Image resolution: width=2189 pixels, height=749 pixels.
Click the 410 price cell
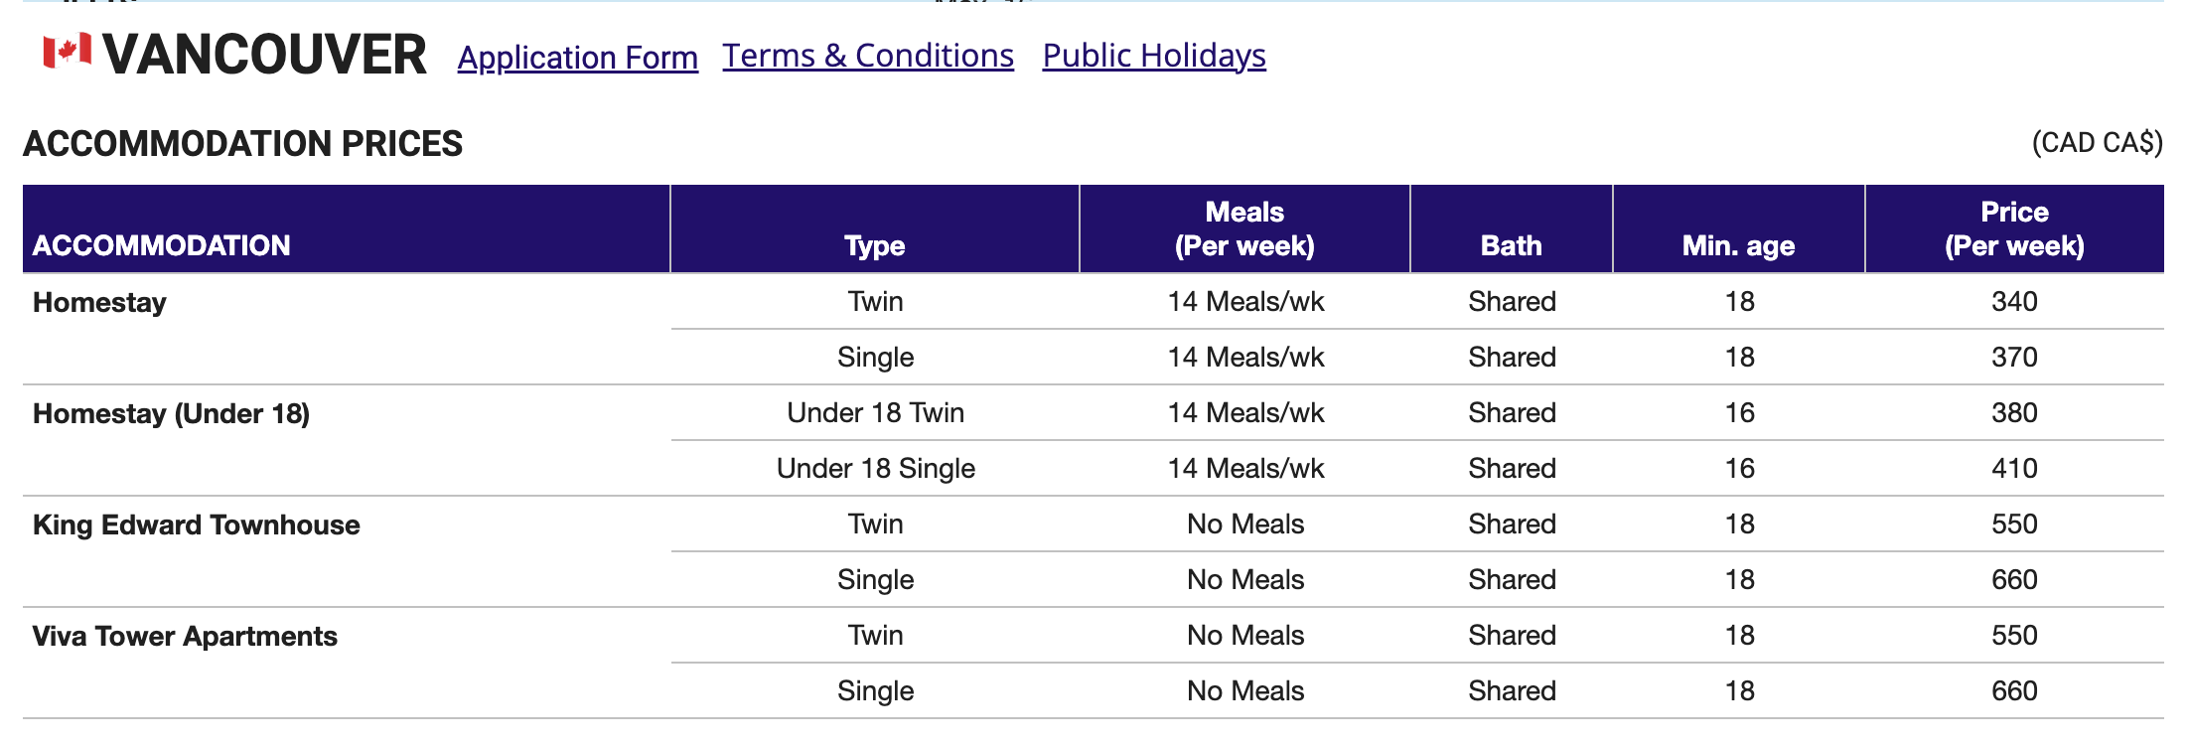[2013, 468]
